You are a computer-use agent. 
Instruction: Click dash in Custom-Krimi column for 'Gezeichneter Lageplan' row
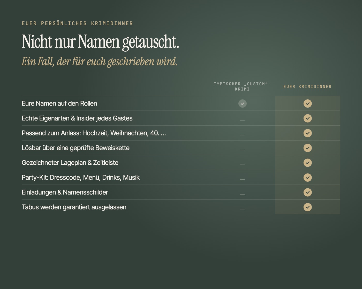click(242, 164)
